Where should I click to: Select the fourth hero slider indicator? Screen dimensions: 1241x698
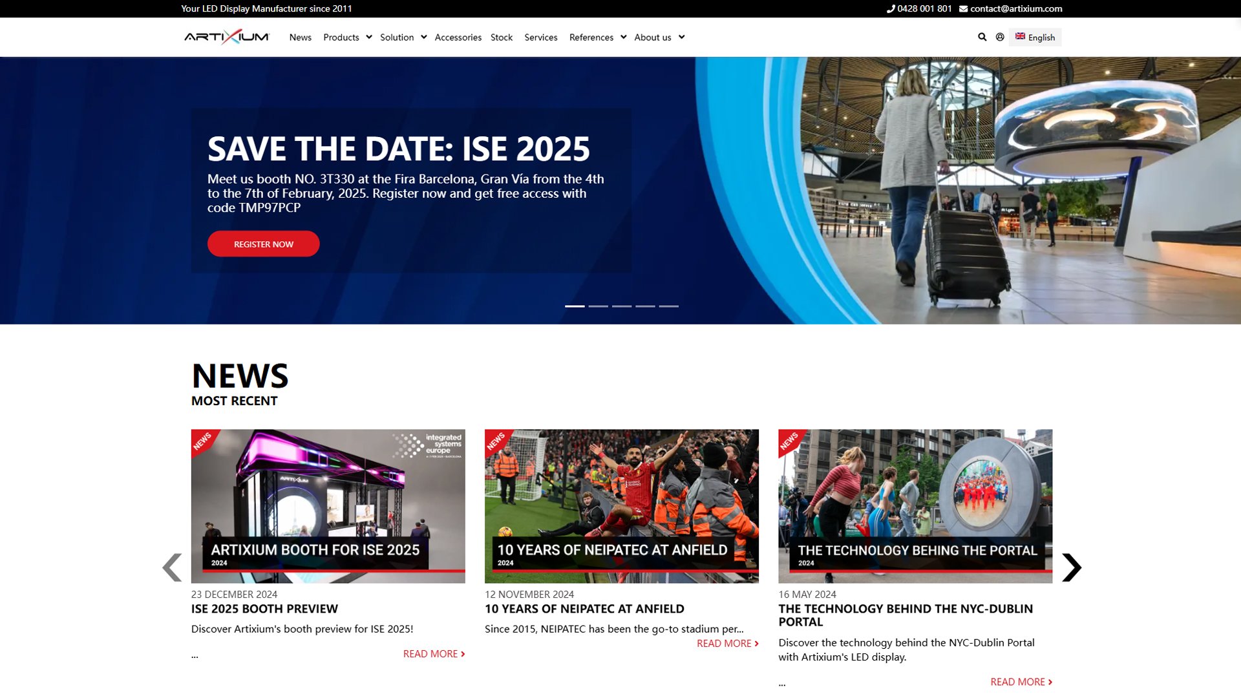click(645, 306)
